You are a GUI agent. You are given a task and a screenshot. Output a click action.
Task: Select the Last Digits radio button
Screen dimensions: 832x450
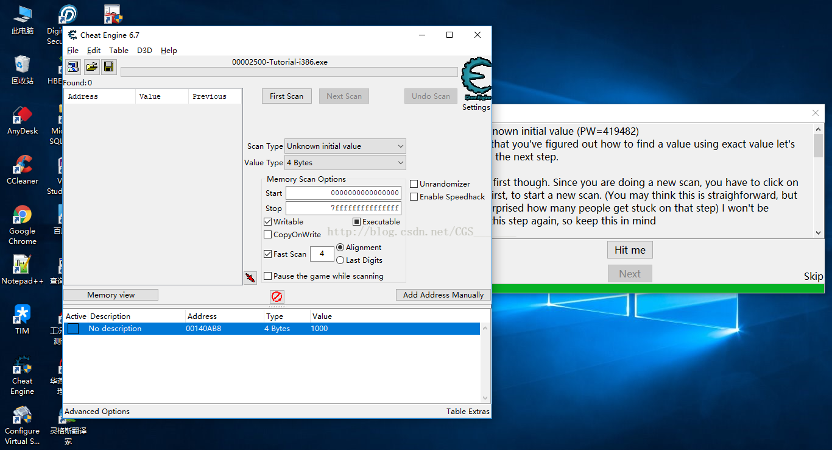point(340,260)
